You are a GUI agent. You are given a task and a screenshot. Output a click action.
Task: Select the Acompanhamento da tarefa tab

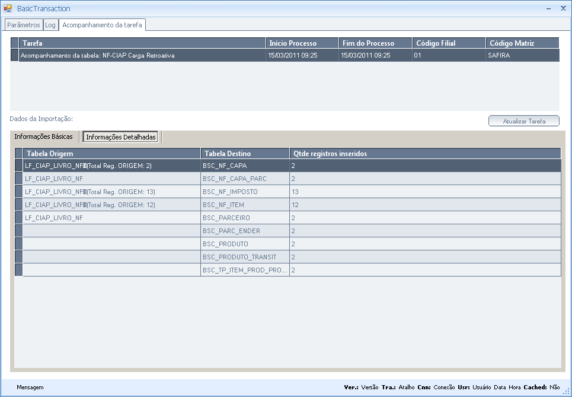(102, 25)
